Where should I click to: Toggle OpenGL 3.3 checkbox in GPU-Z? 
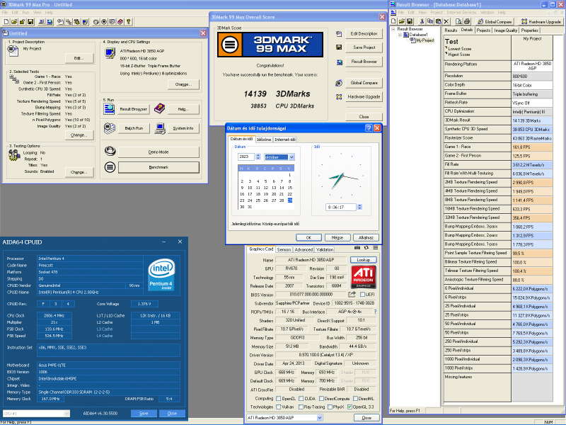coord(350,407)
